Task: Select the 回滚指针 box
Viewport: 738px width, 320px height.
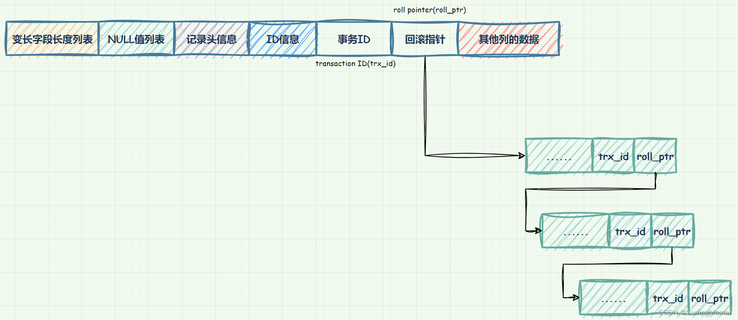Action: click(425, 38)
